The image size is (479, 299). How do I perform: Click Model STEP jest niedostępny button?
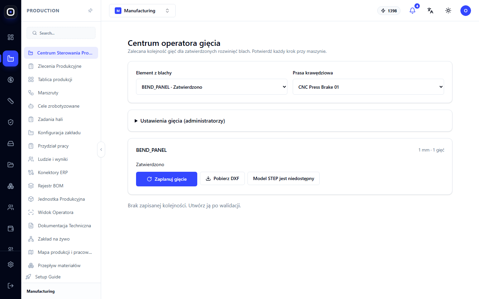tap(283, 178)
